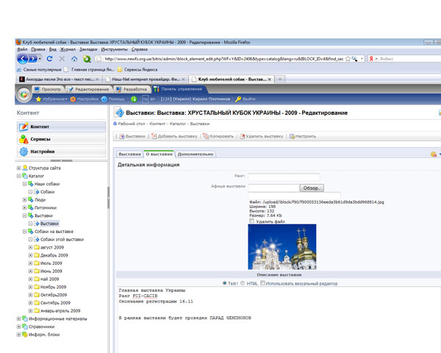Expand the Структура сайта tree node
The image size is (441, 353).
[18, 168]
